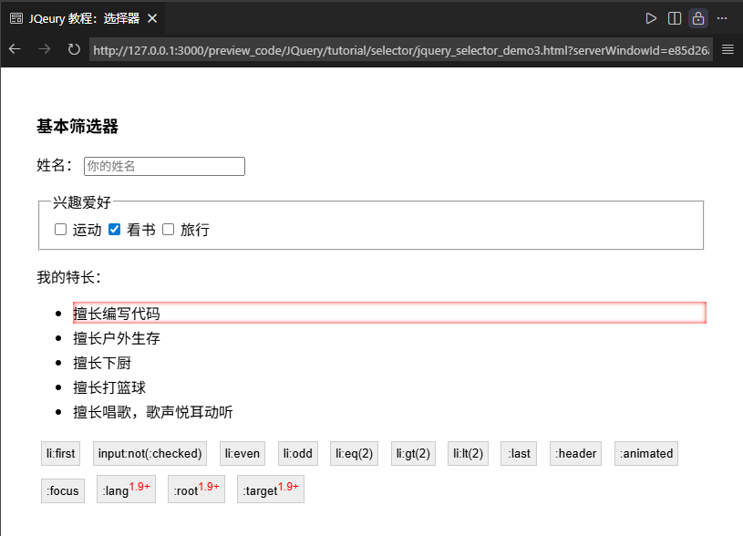This screenshot has height=536, width=743.
Task: Enable the 旅行 checkbox
Action: click(x=169, y=230)
